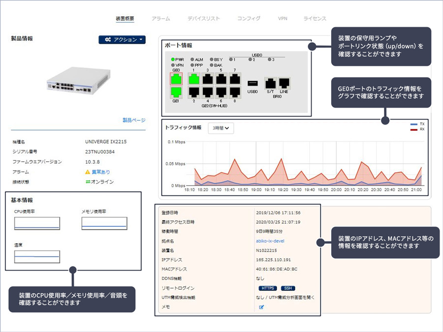
Task: Select switch-hub port 4 icon
Action: 208,92
